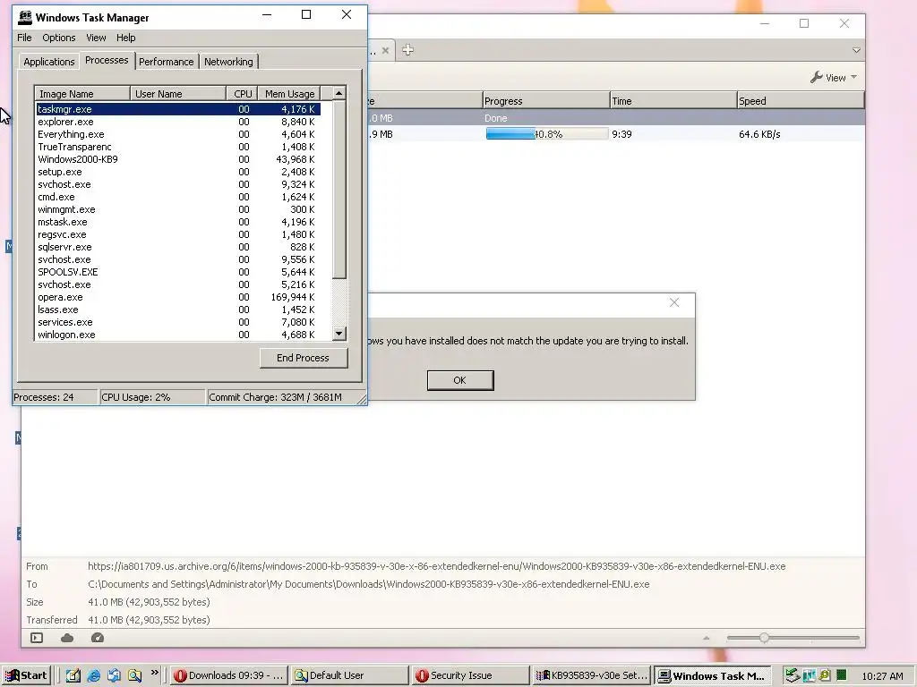Image resolution: width=917 pixels, height=687 pixels.
Task: Open the Start menu
Action: [26, 675]
